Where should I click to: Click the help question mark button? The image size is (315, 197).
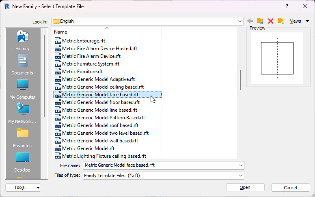287,6
